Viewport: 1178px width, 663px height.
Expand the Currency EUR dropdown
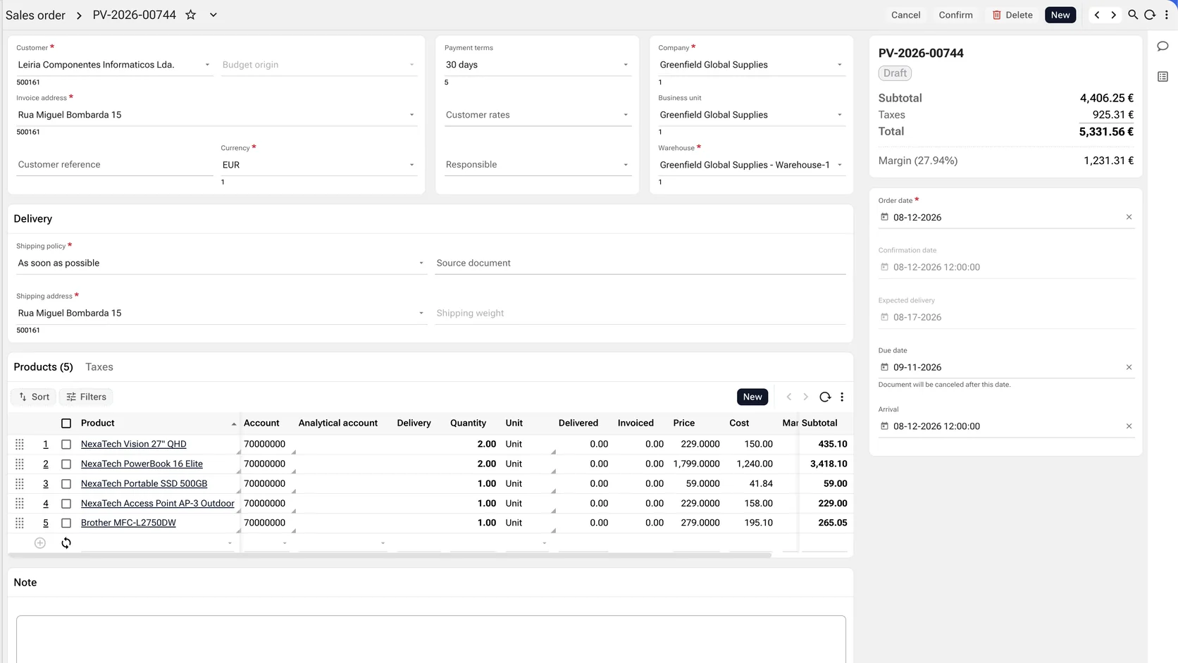[x=412, y=165]
